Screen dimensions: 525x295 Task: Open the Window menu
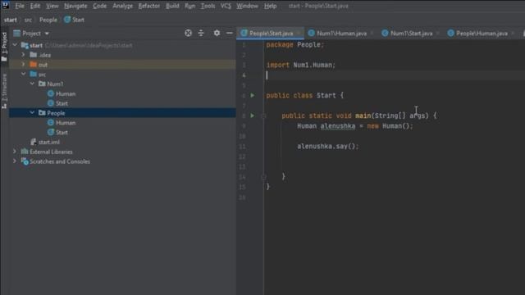[x=247, y=6]
